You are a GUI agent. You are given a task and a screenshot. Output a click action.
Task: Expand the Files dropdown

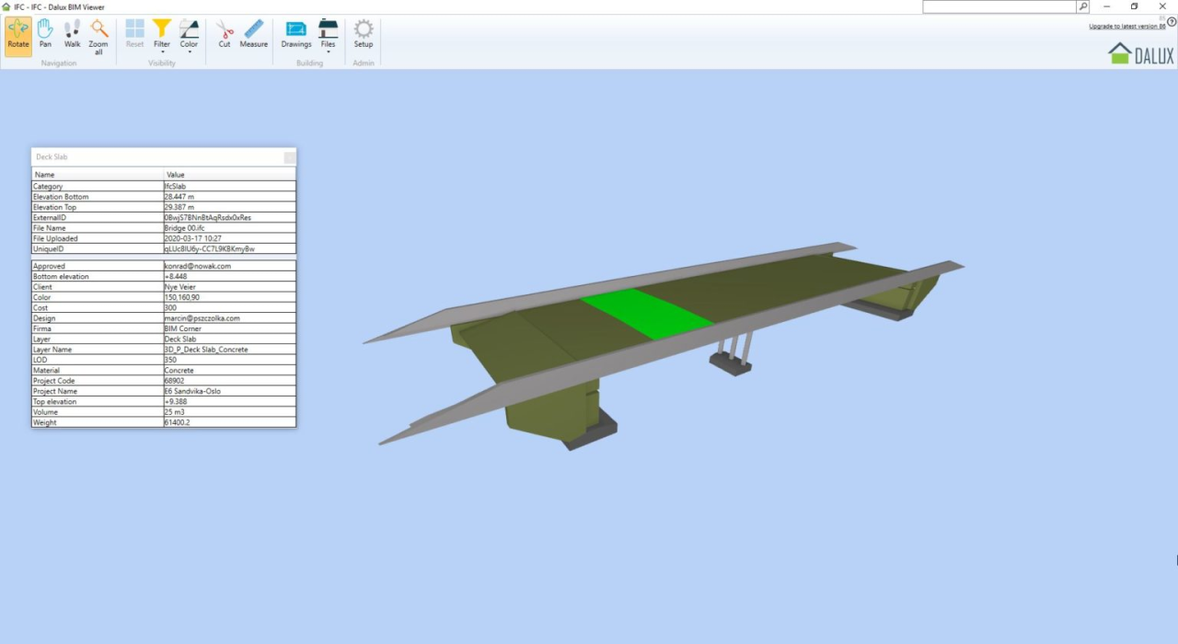[x=328, y=37]
